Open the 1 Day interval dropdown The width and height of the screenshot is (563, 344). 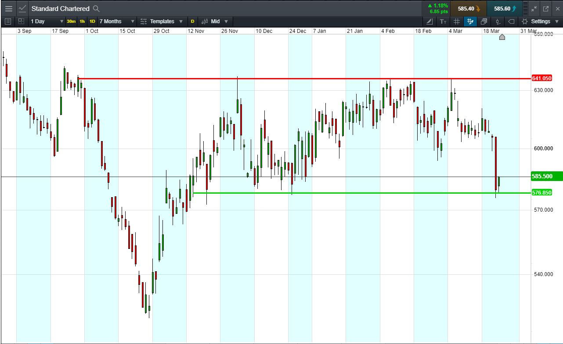point(46,21)
